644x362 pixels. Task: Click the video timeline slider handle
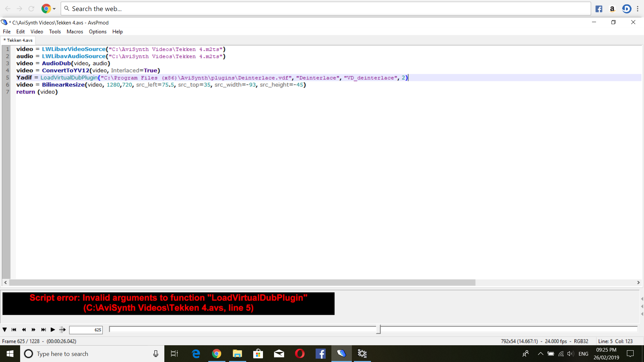click(378, 329)
